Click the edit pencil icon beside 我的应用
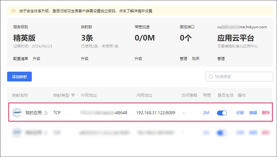This screenshot has width=277, height=157. coord(46,113)
